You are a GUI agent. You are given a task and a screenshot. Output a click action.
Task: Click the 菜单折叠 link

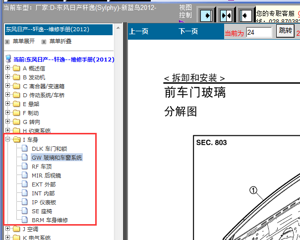pyautogui.click(x=60, y=41)
